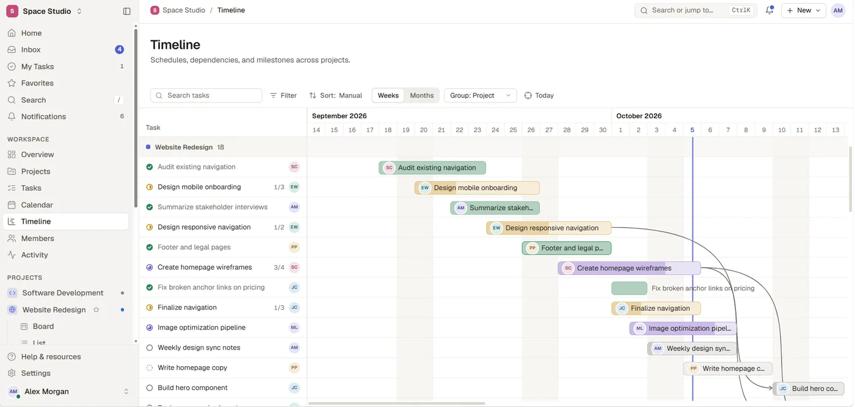Select the Create homepage wireframes timeline bar
The width and height of the screenshot is (855, 407).
click(x=629, y=268)
